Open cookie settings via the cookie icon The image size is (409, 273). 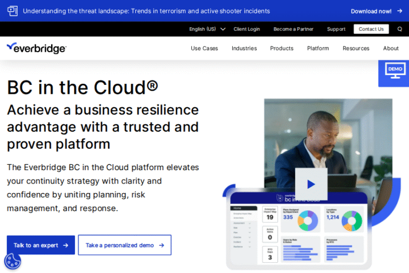tap(13, 261)
